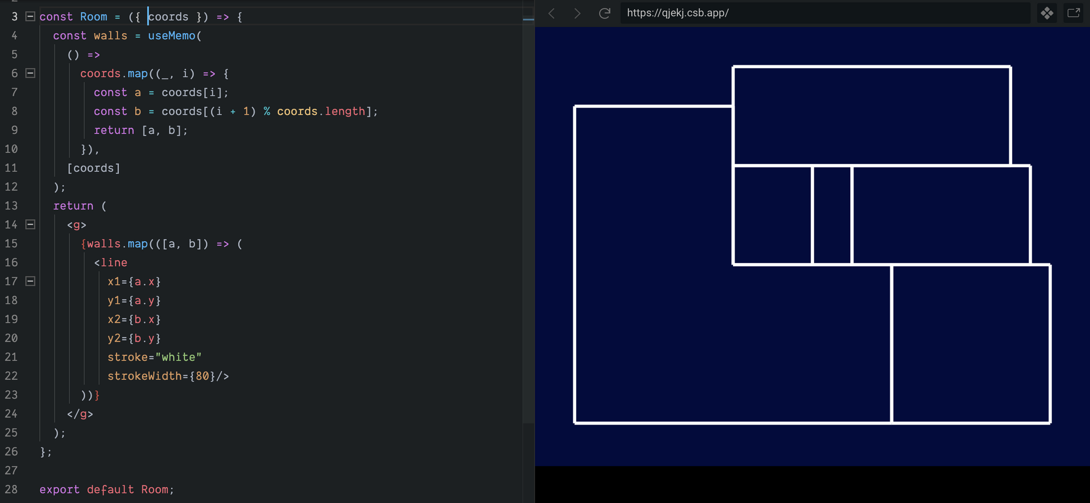The height and width of the screenshot is (503, 1090).
Task: Click the "white" stroke string value
Action: [178, 357]
